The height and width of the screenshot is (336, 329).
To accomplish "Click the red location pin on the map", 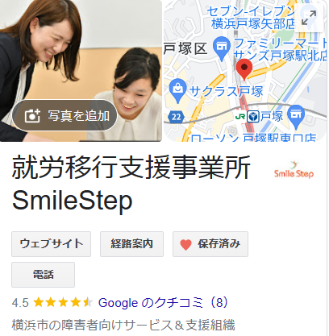I will (244, 69).
